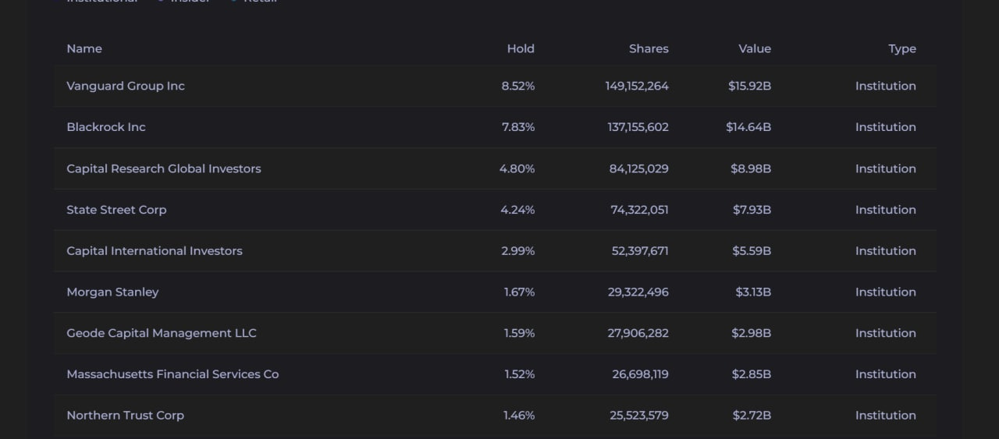
Task: Click the $14.64B value cell
Action: pos(748,127)
